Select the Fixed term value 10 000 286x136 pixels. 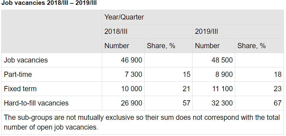click(x=131, y=89)
